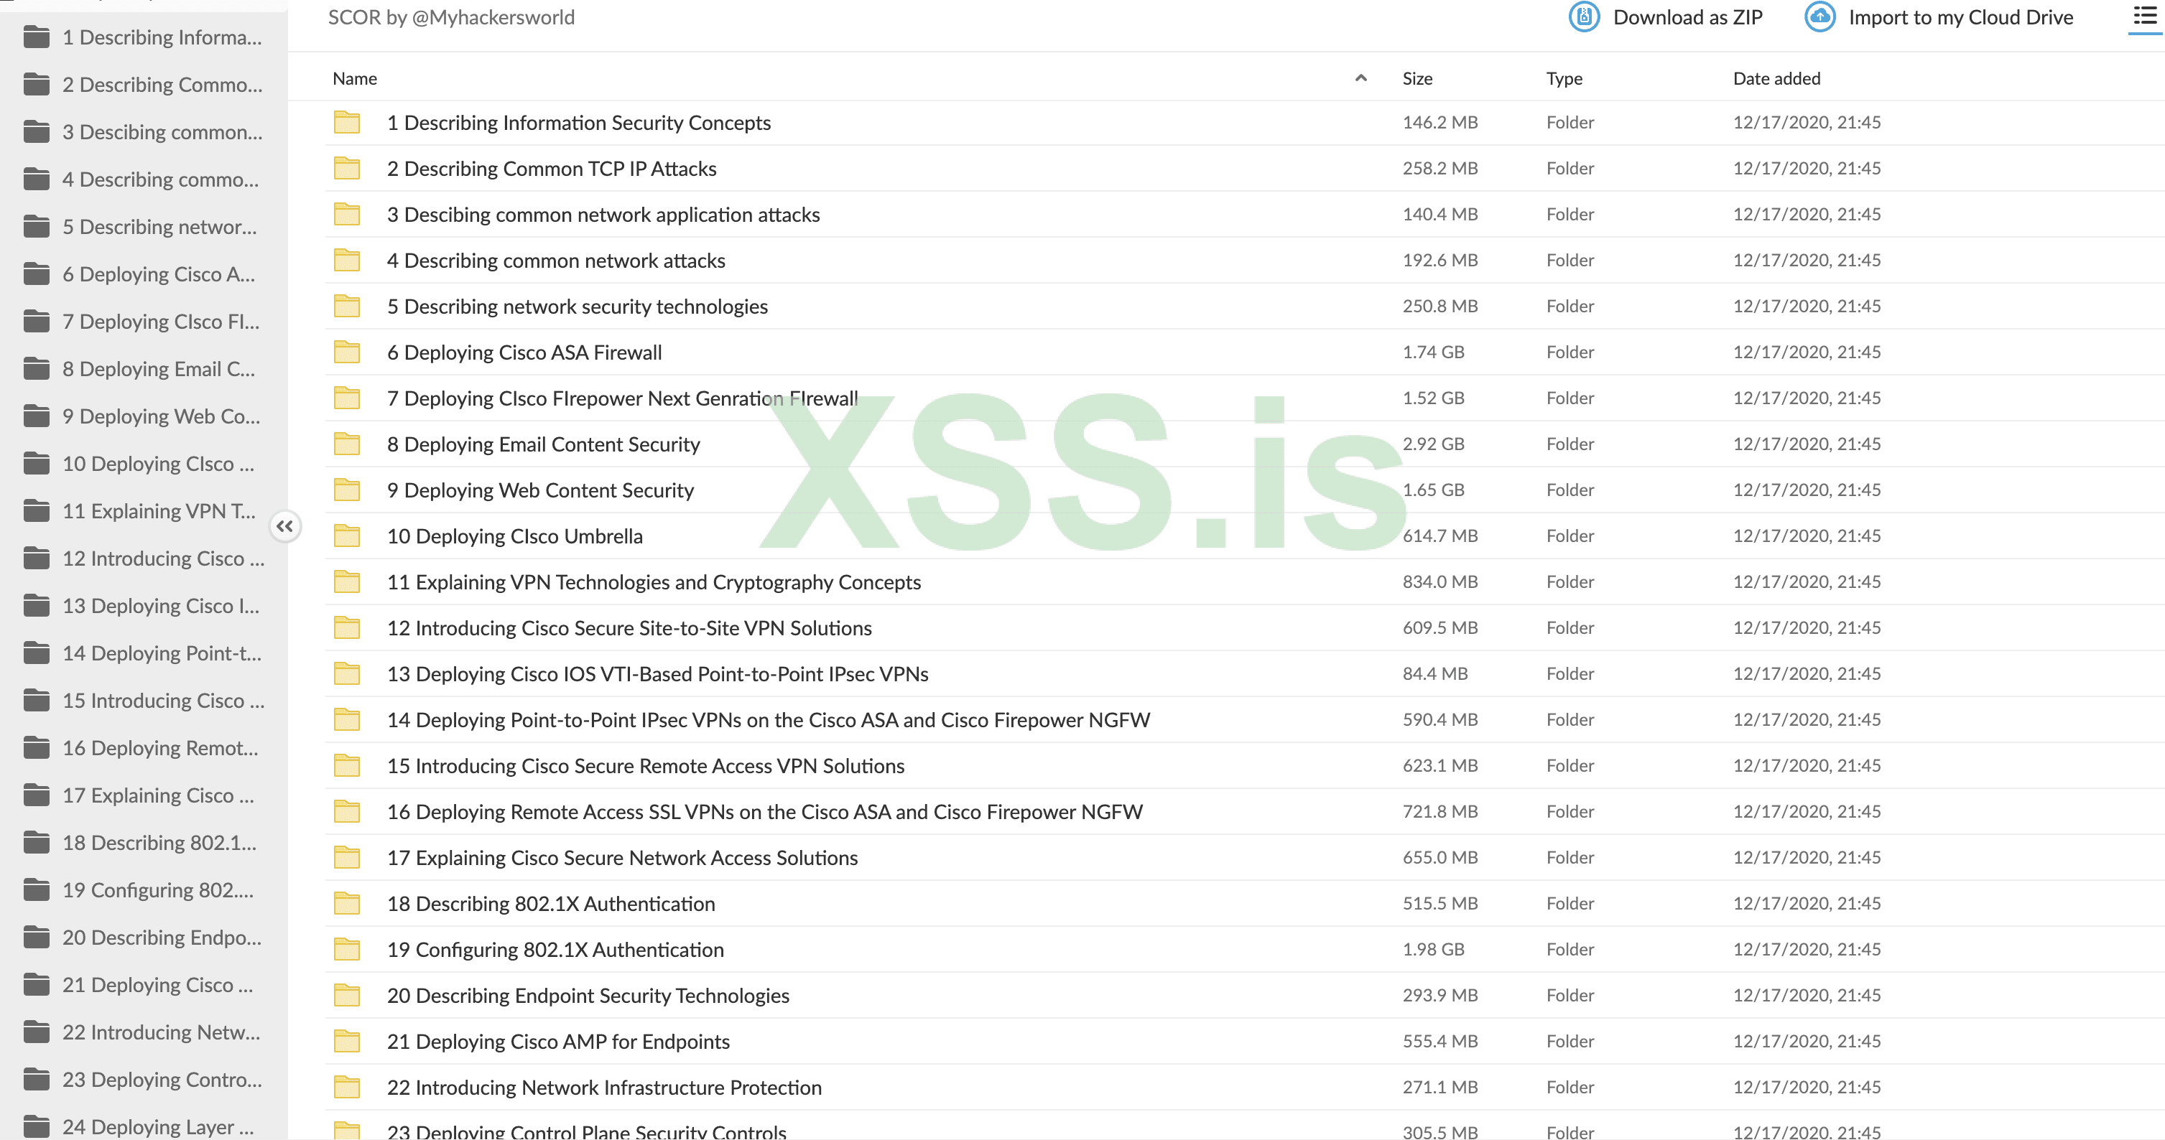The width and height of the screenshot is (2165, 1140).
Task: Sort by the Size column header
Action: [x=1417, y=78]
